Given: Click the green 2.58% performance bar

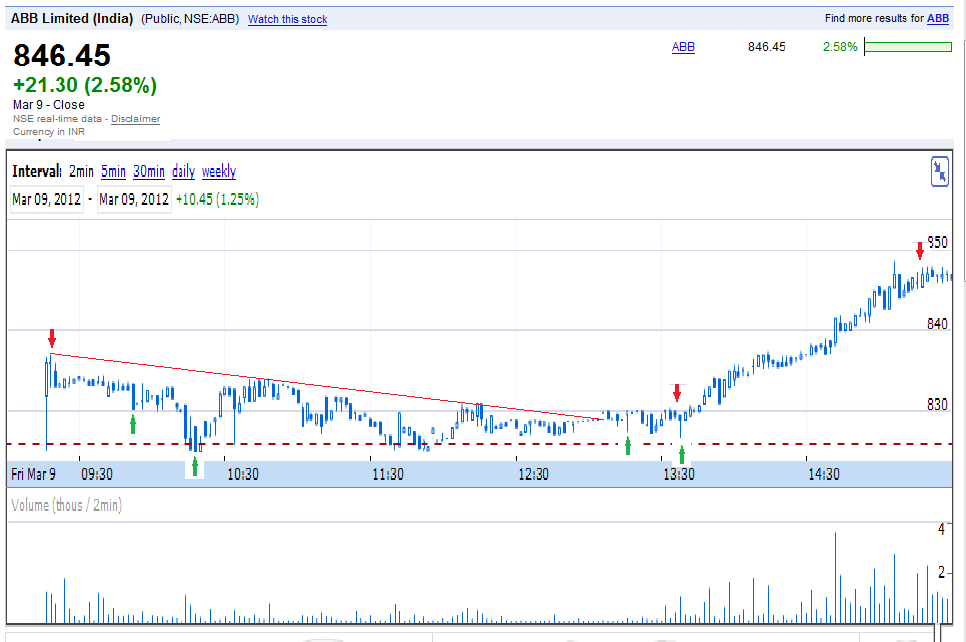Looking at the screenshot, I should click(x=908, y=47).
